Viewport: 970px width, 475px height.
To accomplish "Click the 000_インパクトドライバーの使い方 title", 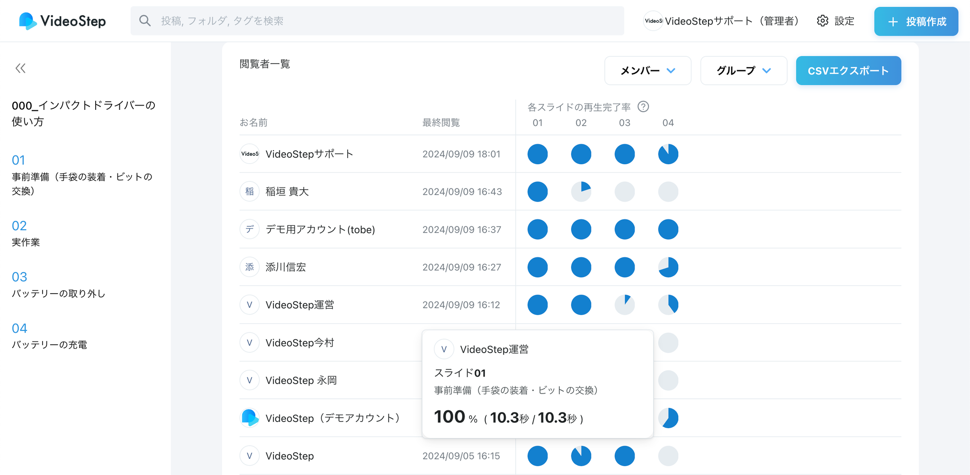I will tap(84, 113).
